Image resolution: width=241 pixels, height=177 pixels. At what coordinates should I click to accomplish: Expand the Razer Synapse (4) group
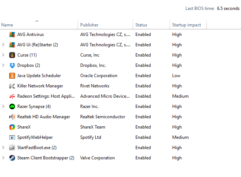click(3, 106)
